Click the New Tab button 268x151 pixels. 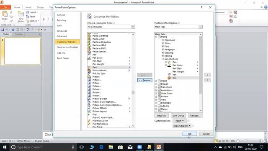tap(161, 116)
